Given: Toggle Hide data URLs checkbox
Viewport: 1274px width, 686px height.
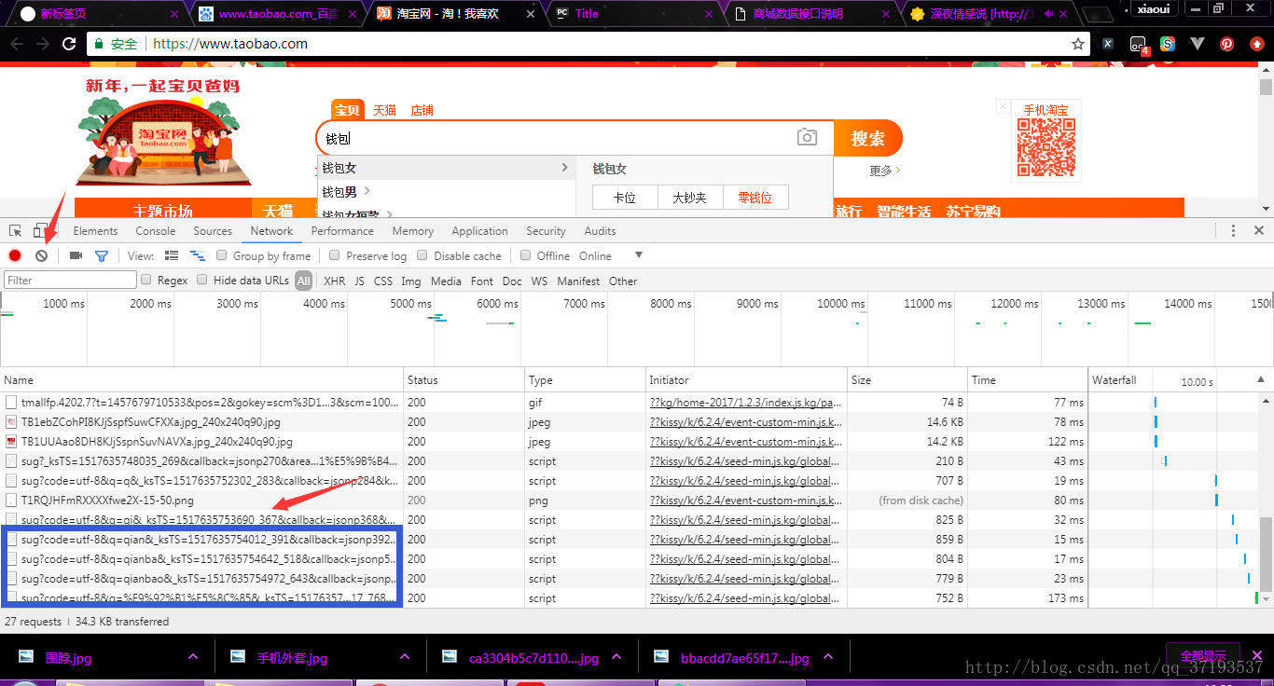Looking at the screenshot, I should pyautogui.click(x=202, y=280).
